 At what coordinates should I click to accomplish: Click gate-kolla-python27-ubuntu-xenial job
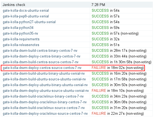[x=29, y=22]
